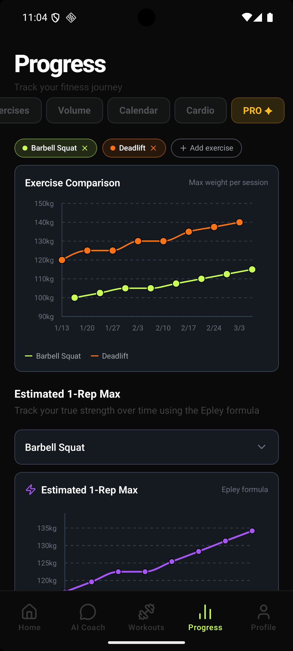The width and height of the screenshot is (293, 651).
Task: Click the orange dot on Deadlift chip
Action: point(113,148)
